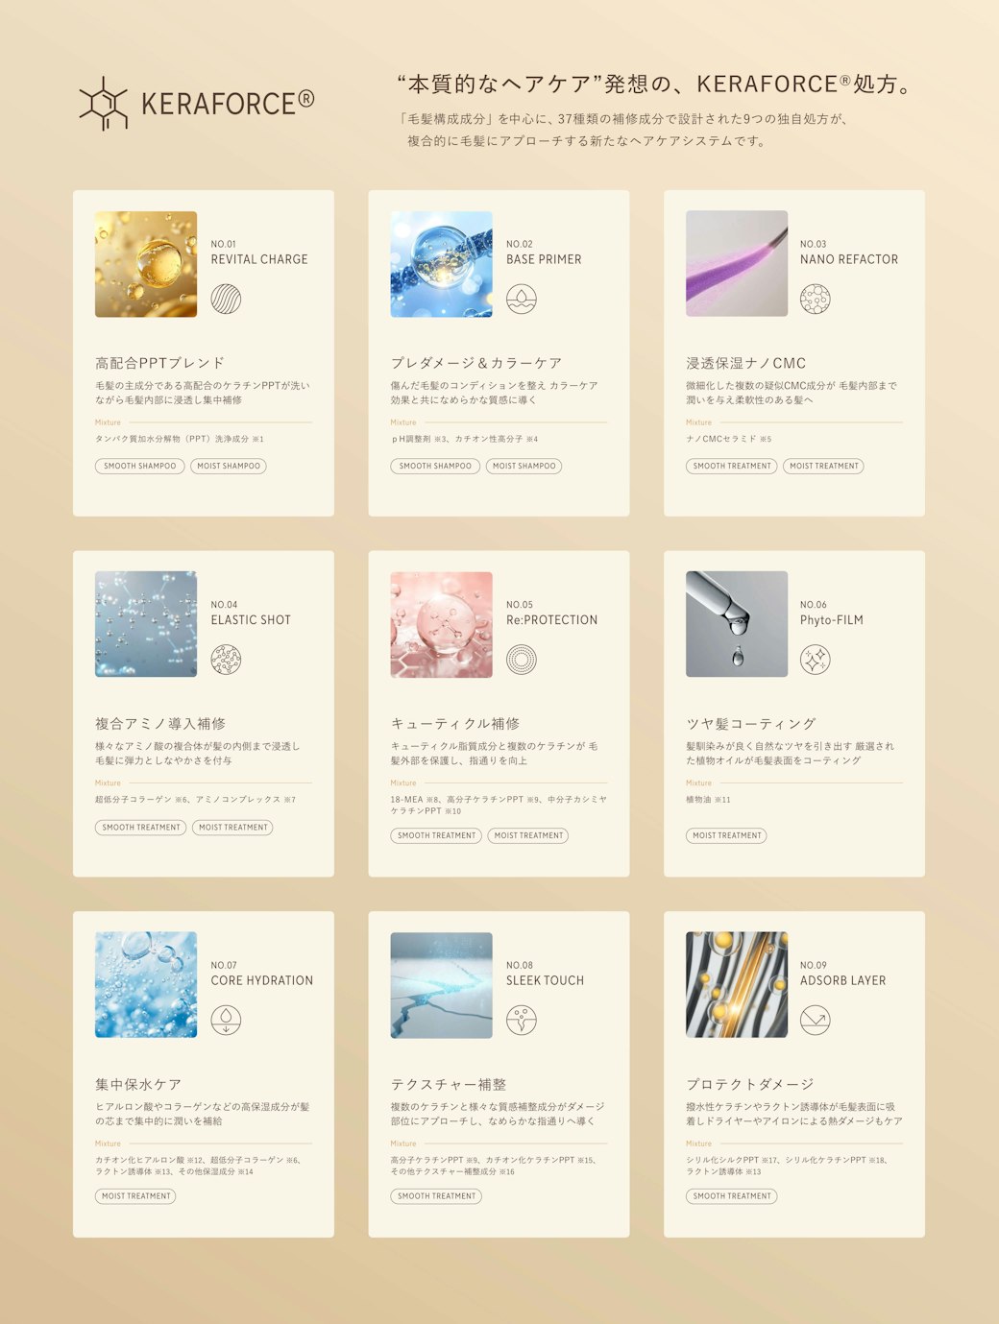This screenshot has height=1324, width=999.
Task: Click the ELASTIC SHOT molecule icon
Action: pyautogui.click(x=226, y=660)
